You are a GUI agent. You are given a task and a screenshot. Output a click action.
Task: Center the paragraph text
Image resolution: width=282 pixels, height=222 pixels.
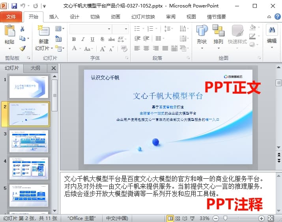(x=146, y=48)
